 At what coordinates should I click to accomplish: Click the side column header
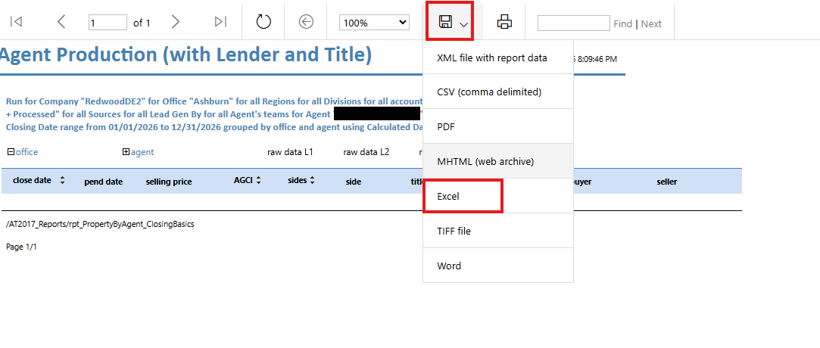point(353,182)
